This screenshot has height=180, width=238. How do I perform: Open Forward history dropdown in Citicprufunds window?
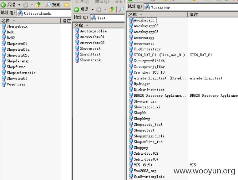(x=32, y=5)
